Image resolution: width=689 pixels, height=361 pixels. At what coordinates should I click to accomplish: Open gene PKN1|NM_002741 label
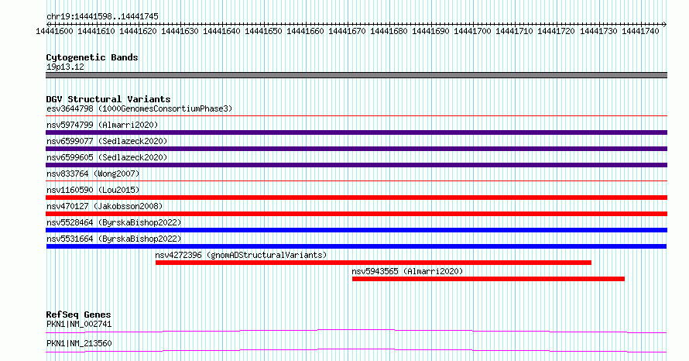(79, 325)
